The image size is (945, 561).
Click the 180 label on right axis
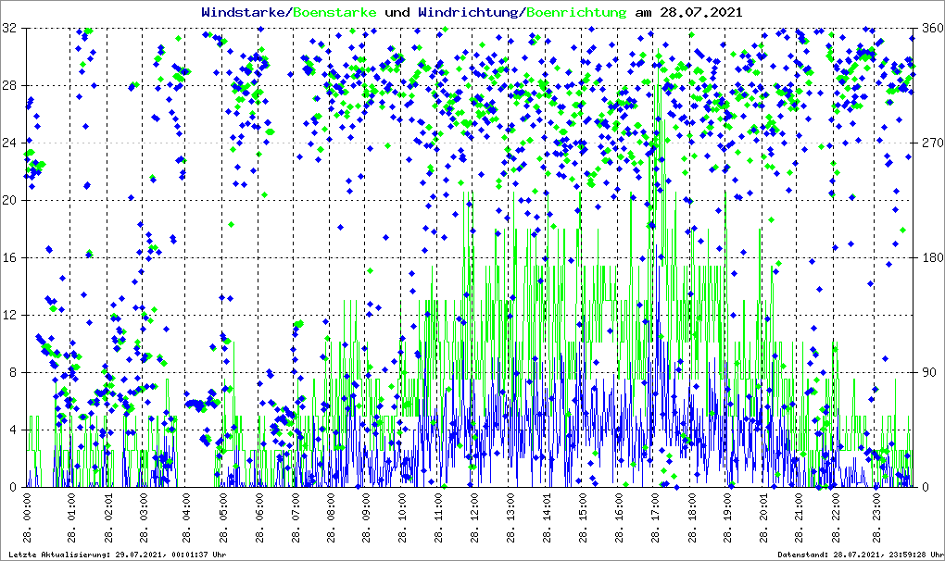pos(929,257)
